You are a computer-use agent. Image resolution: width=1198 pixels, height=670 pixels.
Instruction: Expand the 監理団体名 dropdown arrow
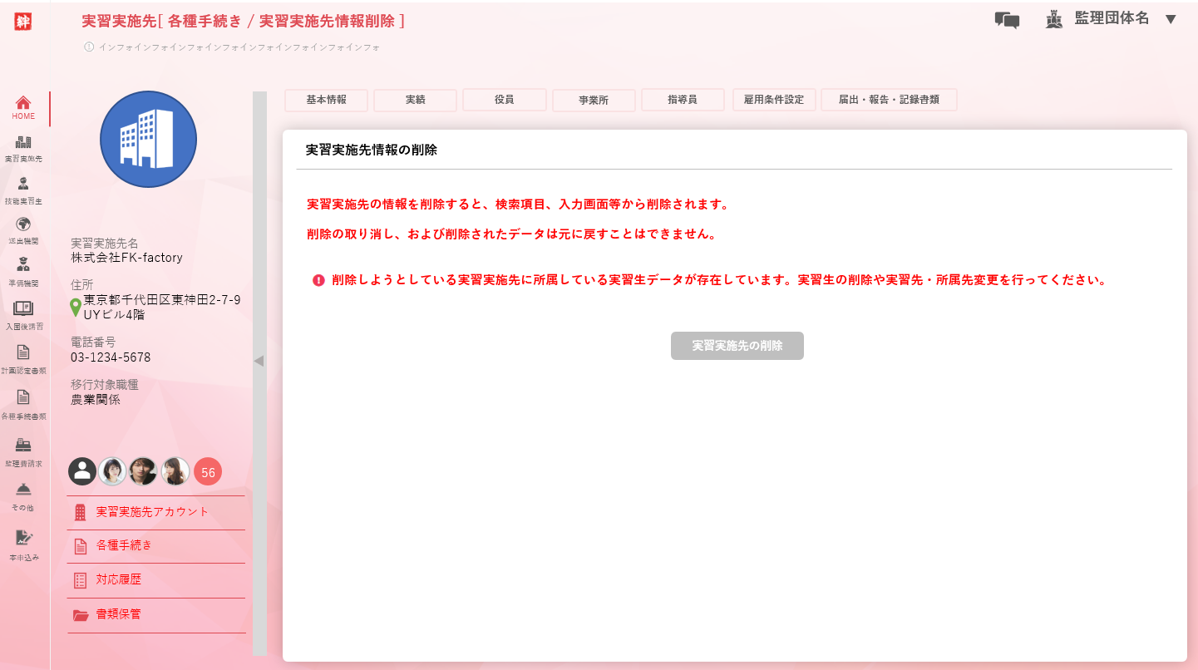coord(1171,19)
